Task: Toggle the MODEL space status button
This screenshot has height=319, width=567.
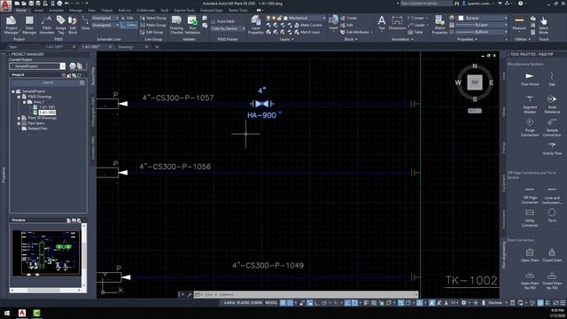Action: coord(272,303)
